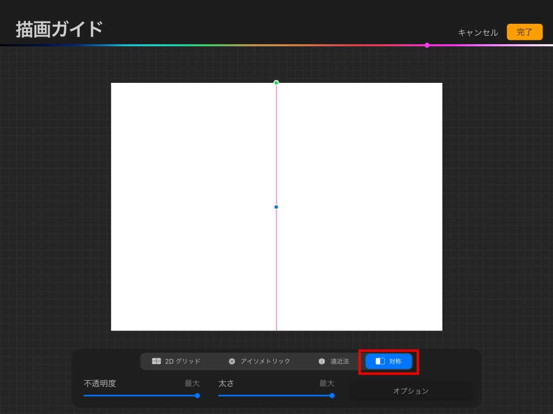The image size is (553, 414).
Task: Tap キャンセル to discard guide changes
Action: (477, 32)
